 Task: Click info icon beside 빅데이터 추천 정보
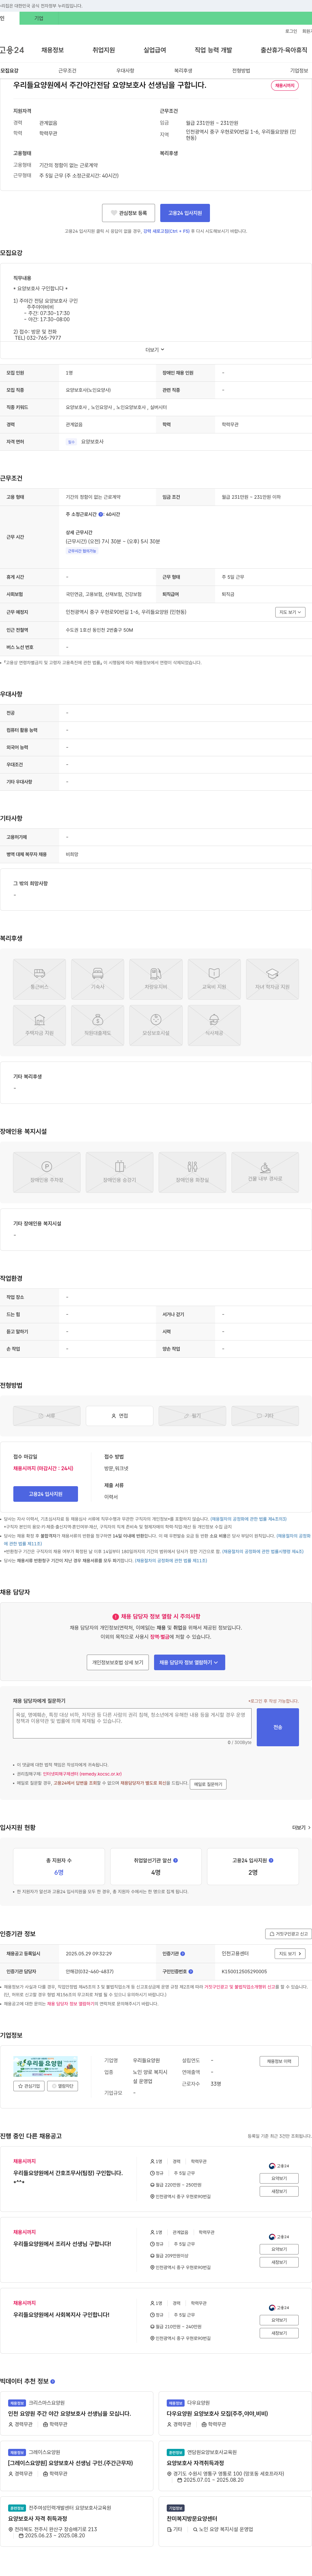tap(53, 2381)
